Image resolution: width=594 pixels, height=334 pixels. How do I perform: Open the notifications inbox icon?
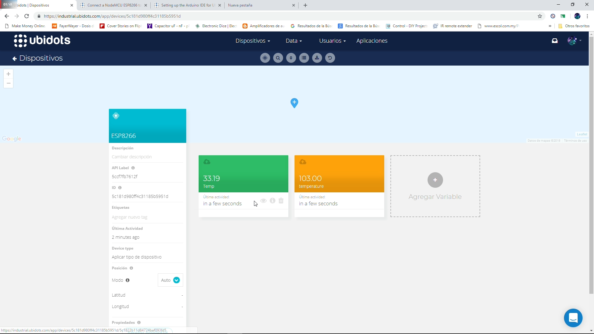coord(554,41)
